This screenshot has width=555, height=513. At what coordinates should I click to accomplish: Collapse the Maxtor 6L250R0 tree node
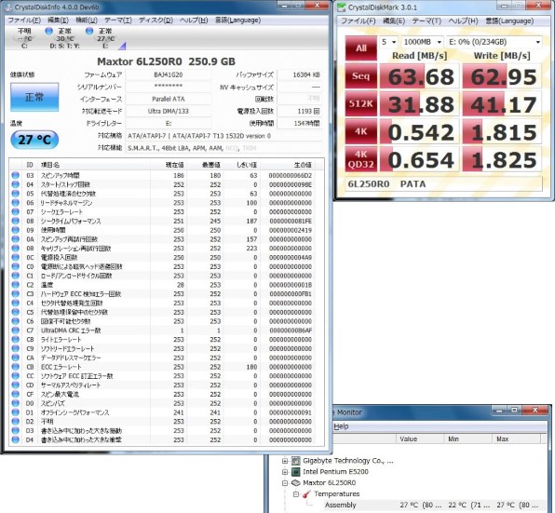(285, 482)
